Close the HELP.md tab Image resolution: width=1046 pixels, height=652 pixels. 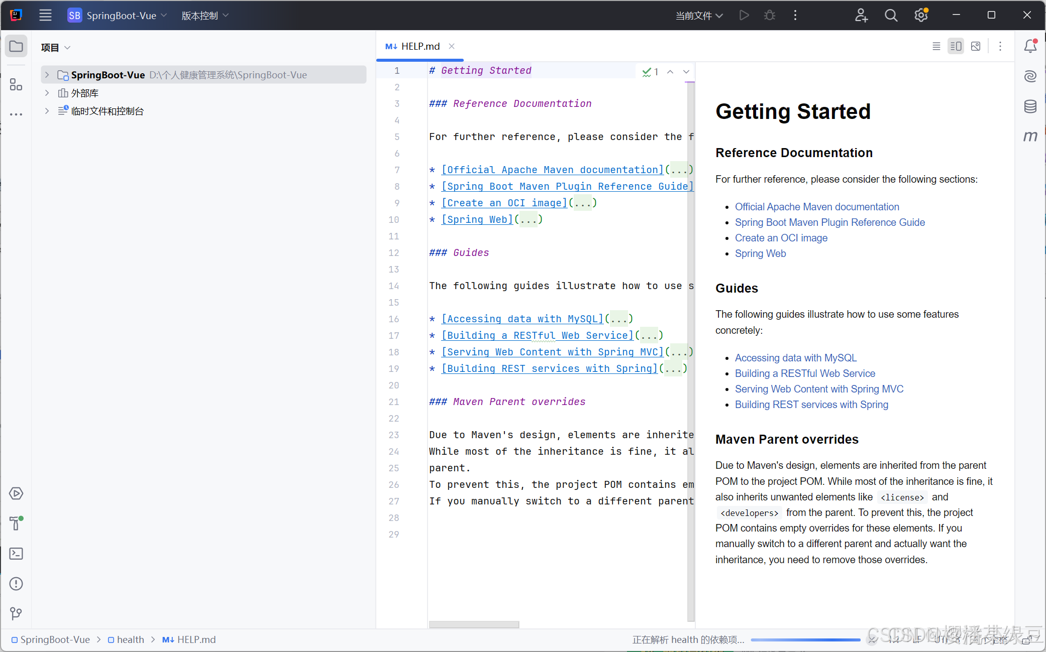point(452,46)
